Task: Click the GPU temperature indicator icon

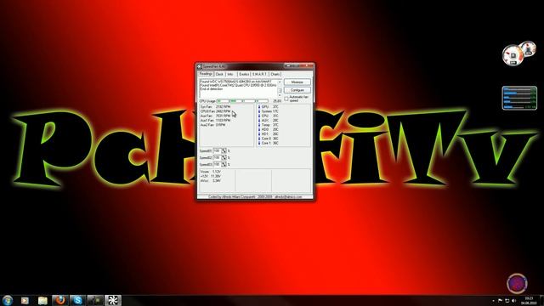Action: 259,107
